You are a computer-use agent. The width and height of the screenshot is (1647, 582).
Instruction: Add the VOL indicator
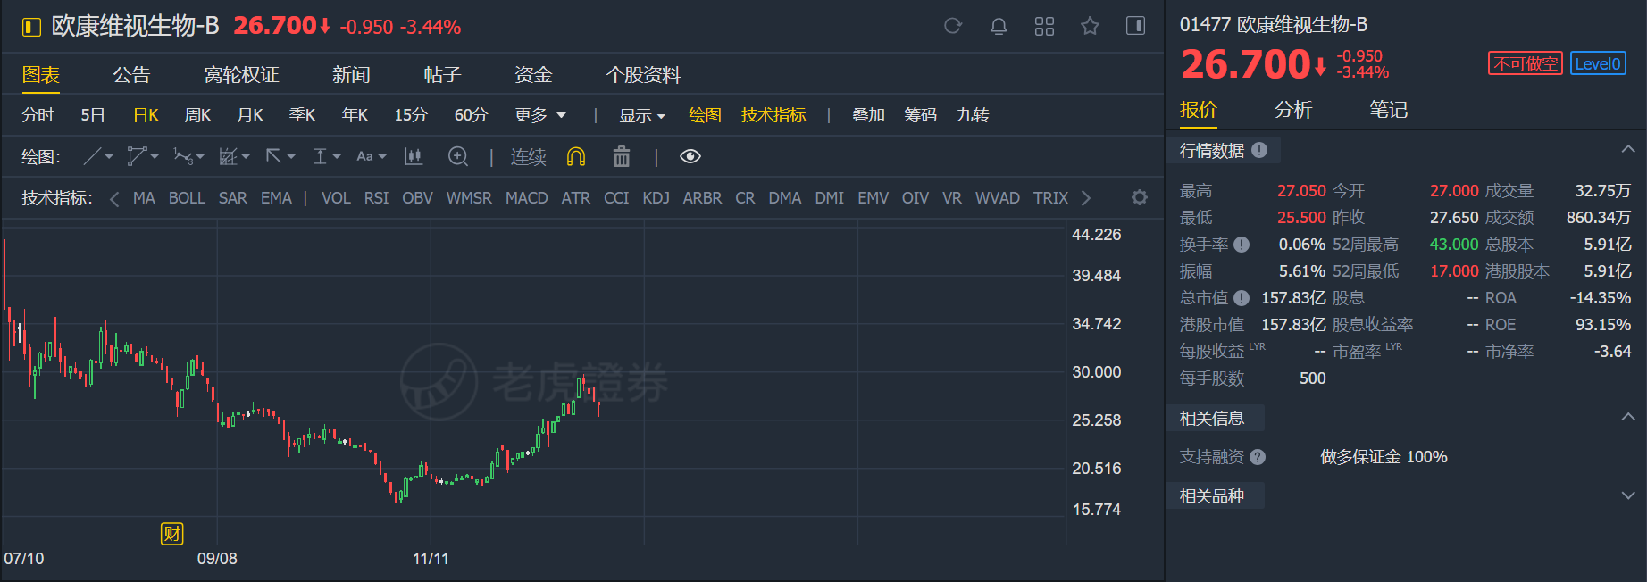point(336,198)
